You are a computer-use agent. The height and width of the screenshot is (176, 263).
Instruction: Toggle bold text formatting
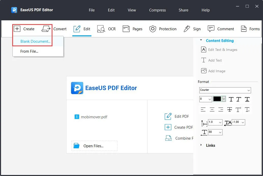pos(231,99)
